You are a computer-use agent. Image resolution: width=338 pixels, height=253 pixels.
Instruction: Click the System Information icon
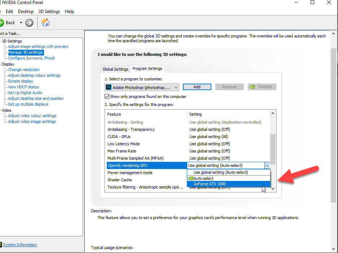[1, 245]
